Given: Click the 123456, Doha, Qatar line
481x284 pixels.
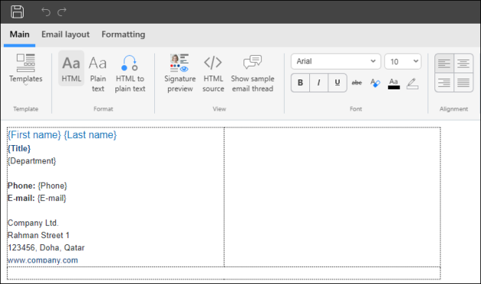Looking at the screenshot, I should pos(46,247).
